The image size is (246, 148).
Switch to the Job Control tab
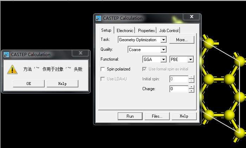click(x=169, y=31)
